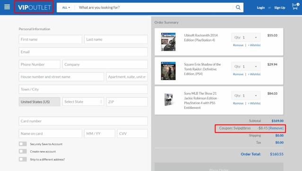Click the Last name field

click(116, 40)
